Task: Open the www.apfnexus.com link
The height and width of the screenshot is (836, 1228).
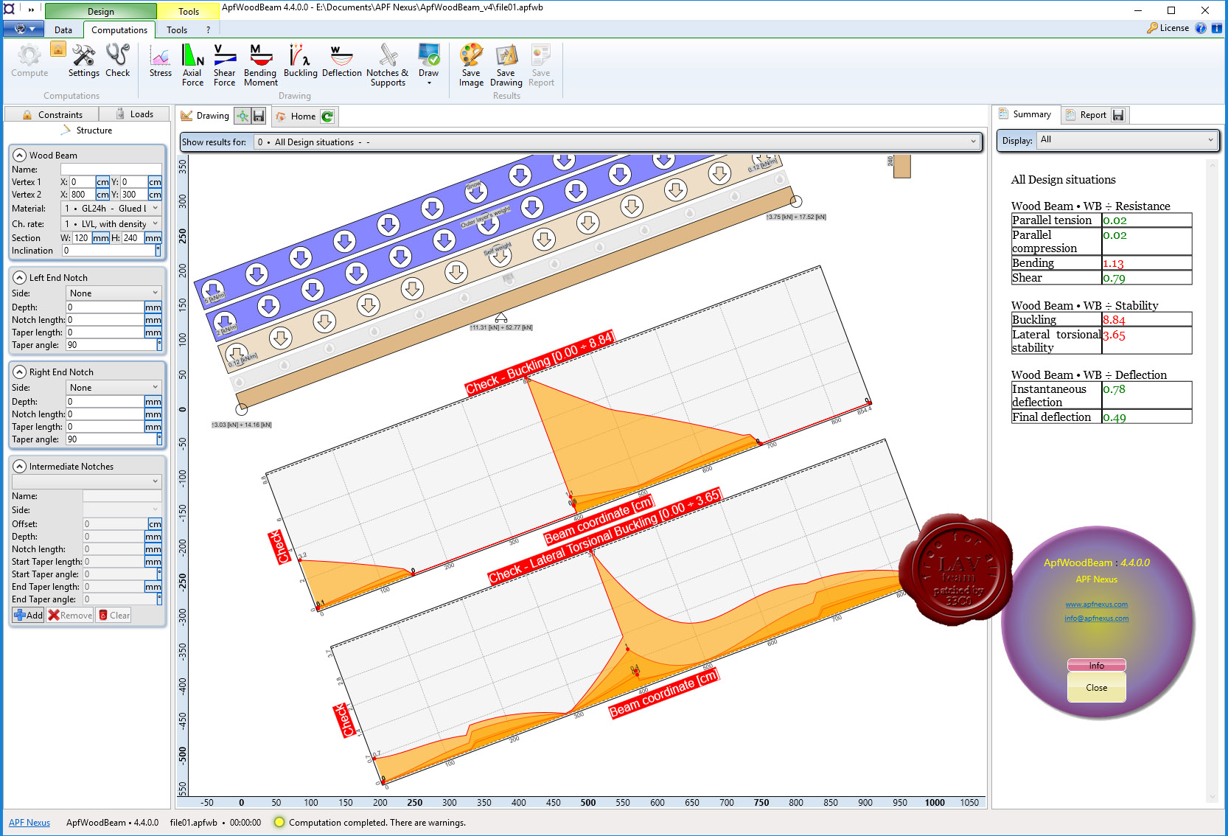Action: point(1096,605)
